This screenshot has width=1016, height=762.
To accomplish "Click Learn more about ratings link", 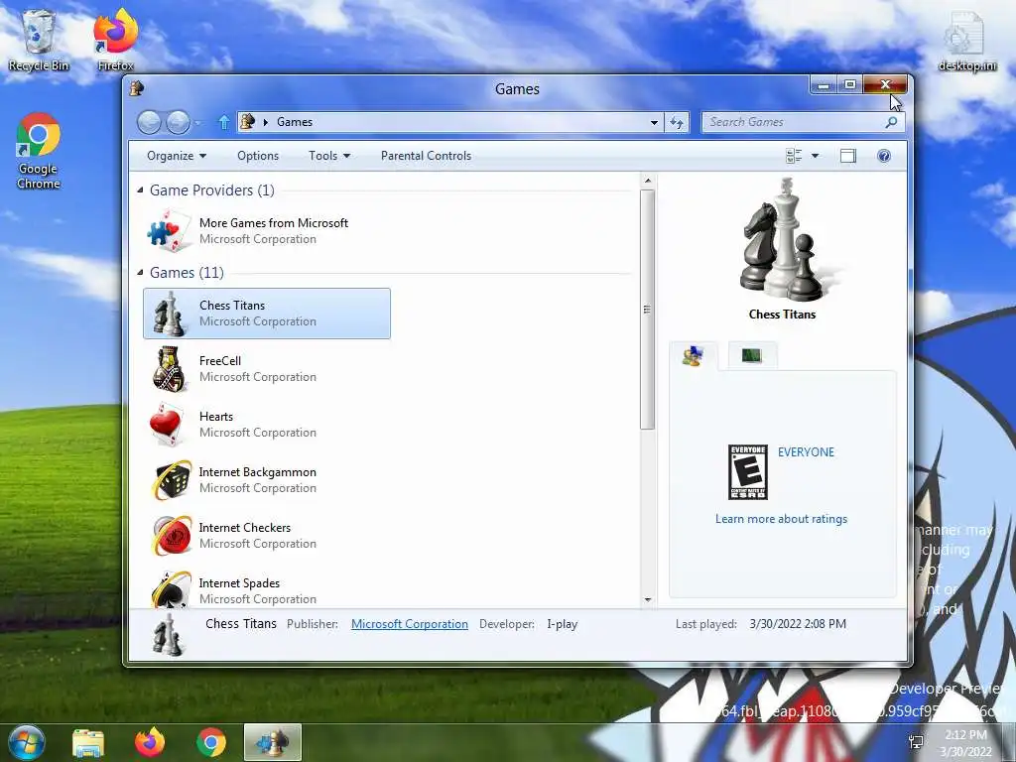I will [x=781, y=518].
